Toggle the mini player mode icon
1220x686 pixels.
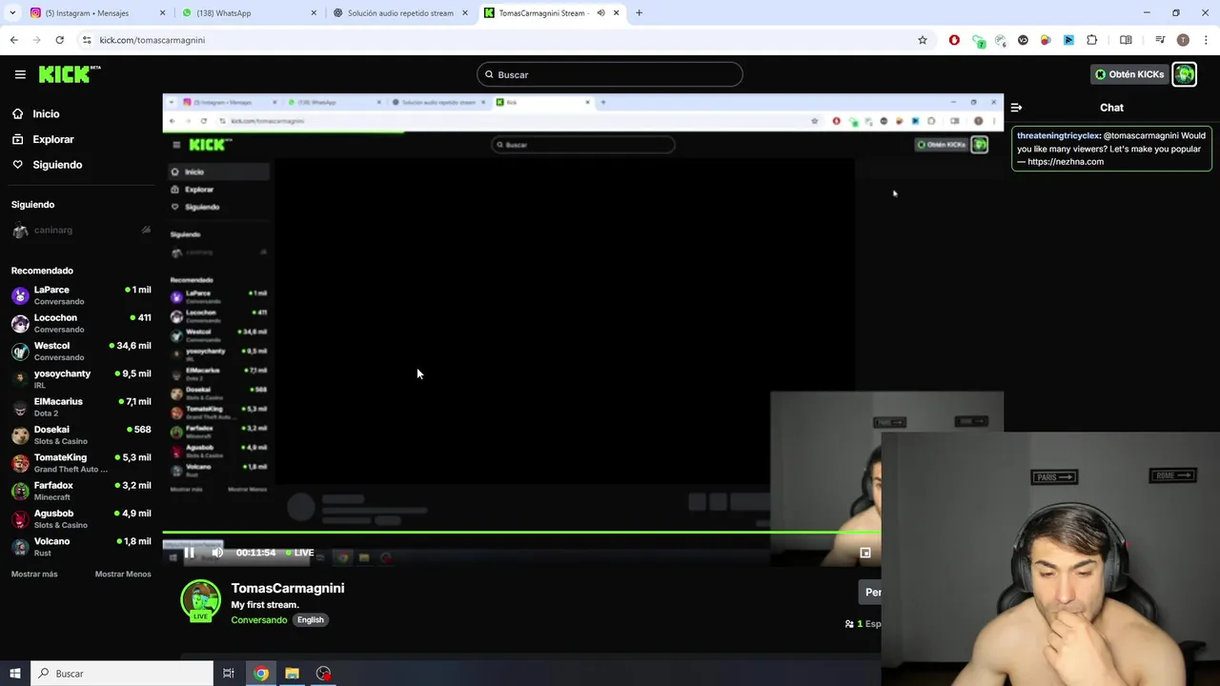click(x=865, y=553)
